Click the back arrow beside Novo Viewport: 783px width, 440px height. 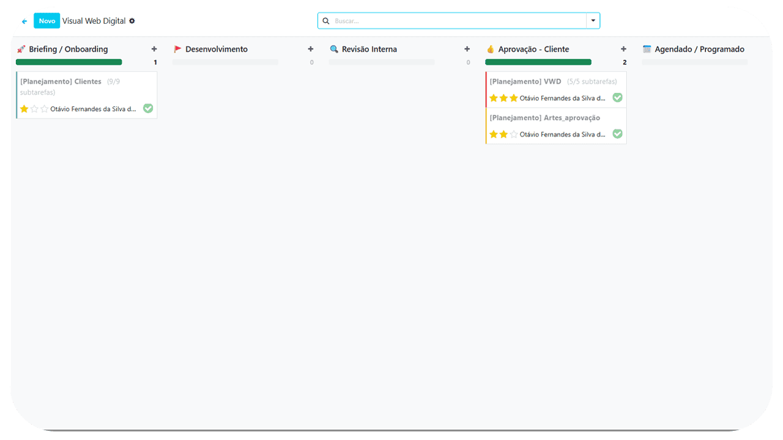[x=24, y=21]
